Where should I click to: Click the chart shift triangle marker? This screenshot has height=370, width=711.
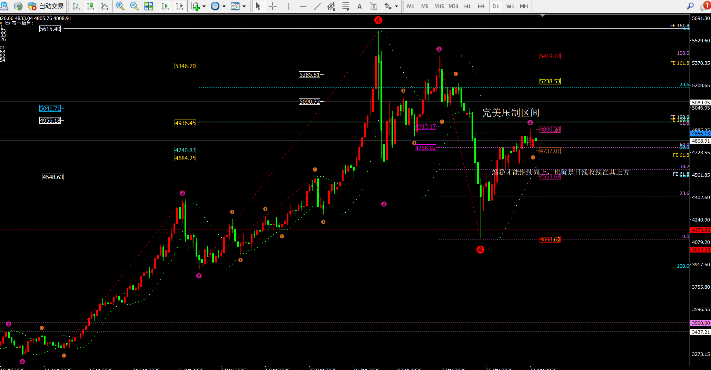(x=542, y=16)
